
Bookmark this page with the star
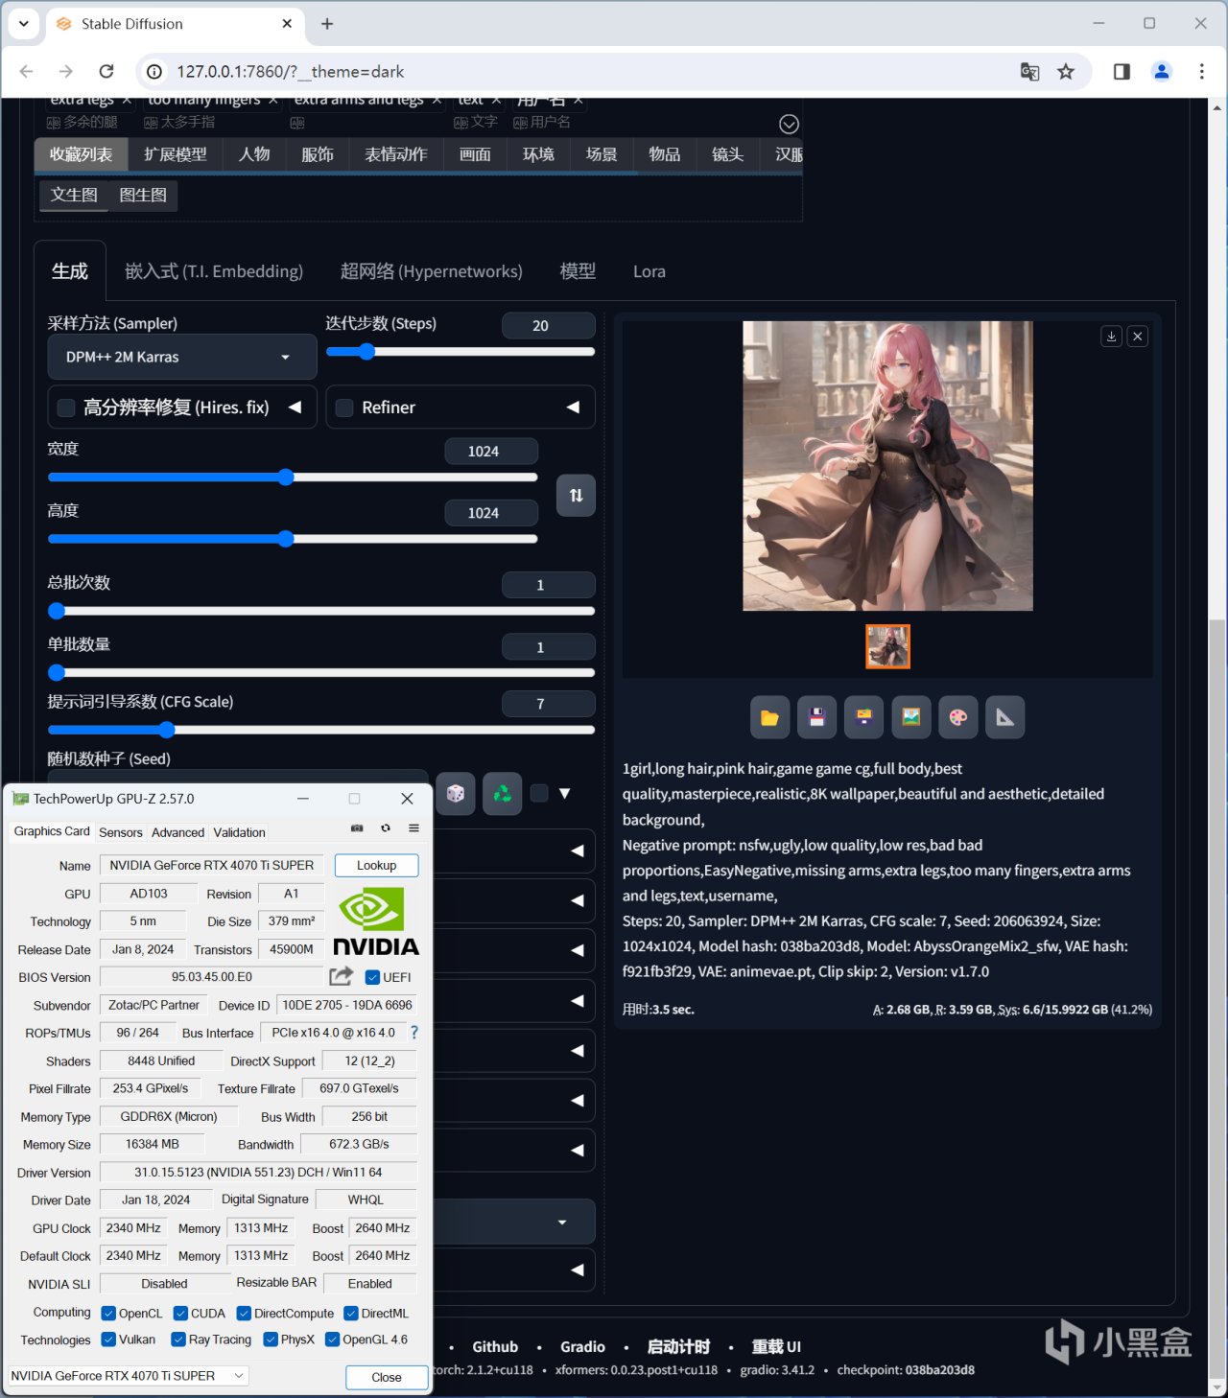(1066, 72)
